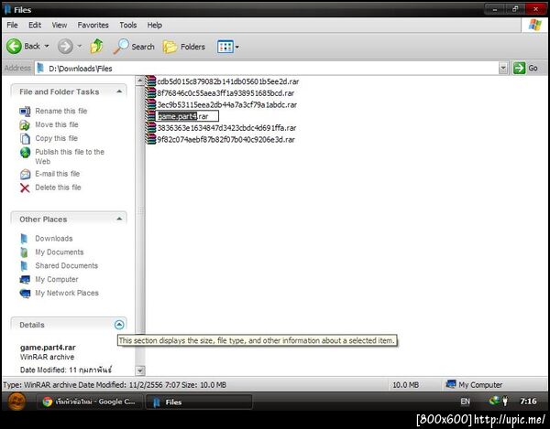Open the File menu

click(x=12, y=26)
